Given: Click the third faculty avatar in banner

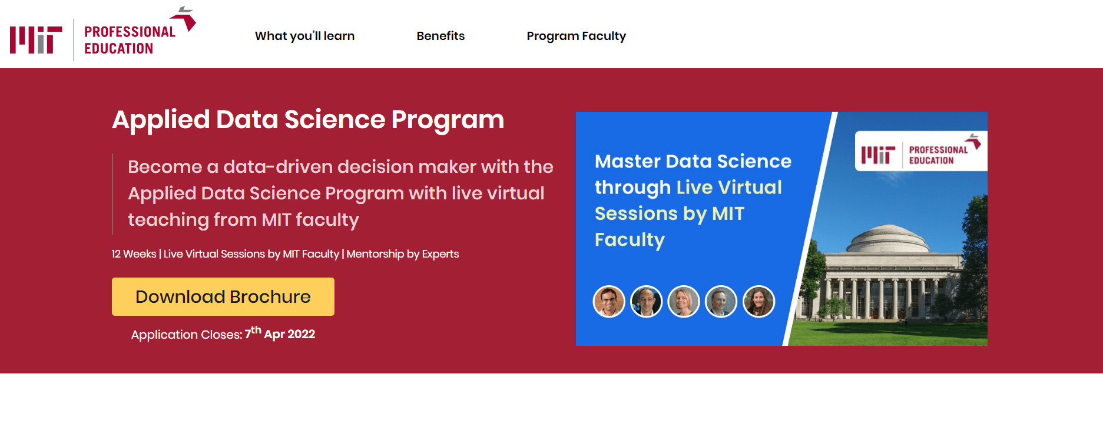Looking at the screenshot, I should (x=684, y=302).
